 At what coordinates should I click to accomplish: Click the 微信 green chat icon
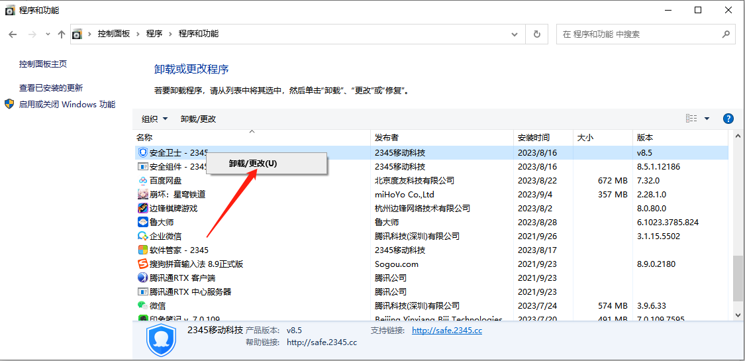tap(143, 305)
